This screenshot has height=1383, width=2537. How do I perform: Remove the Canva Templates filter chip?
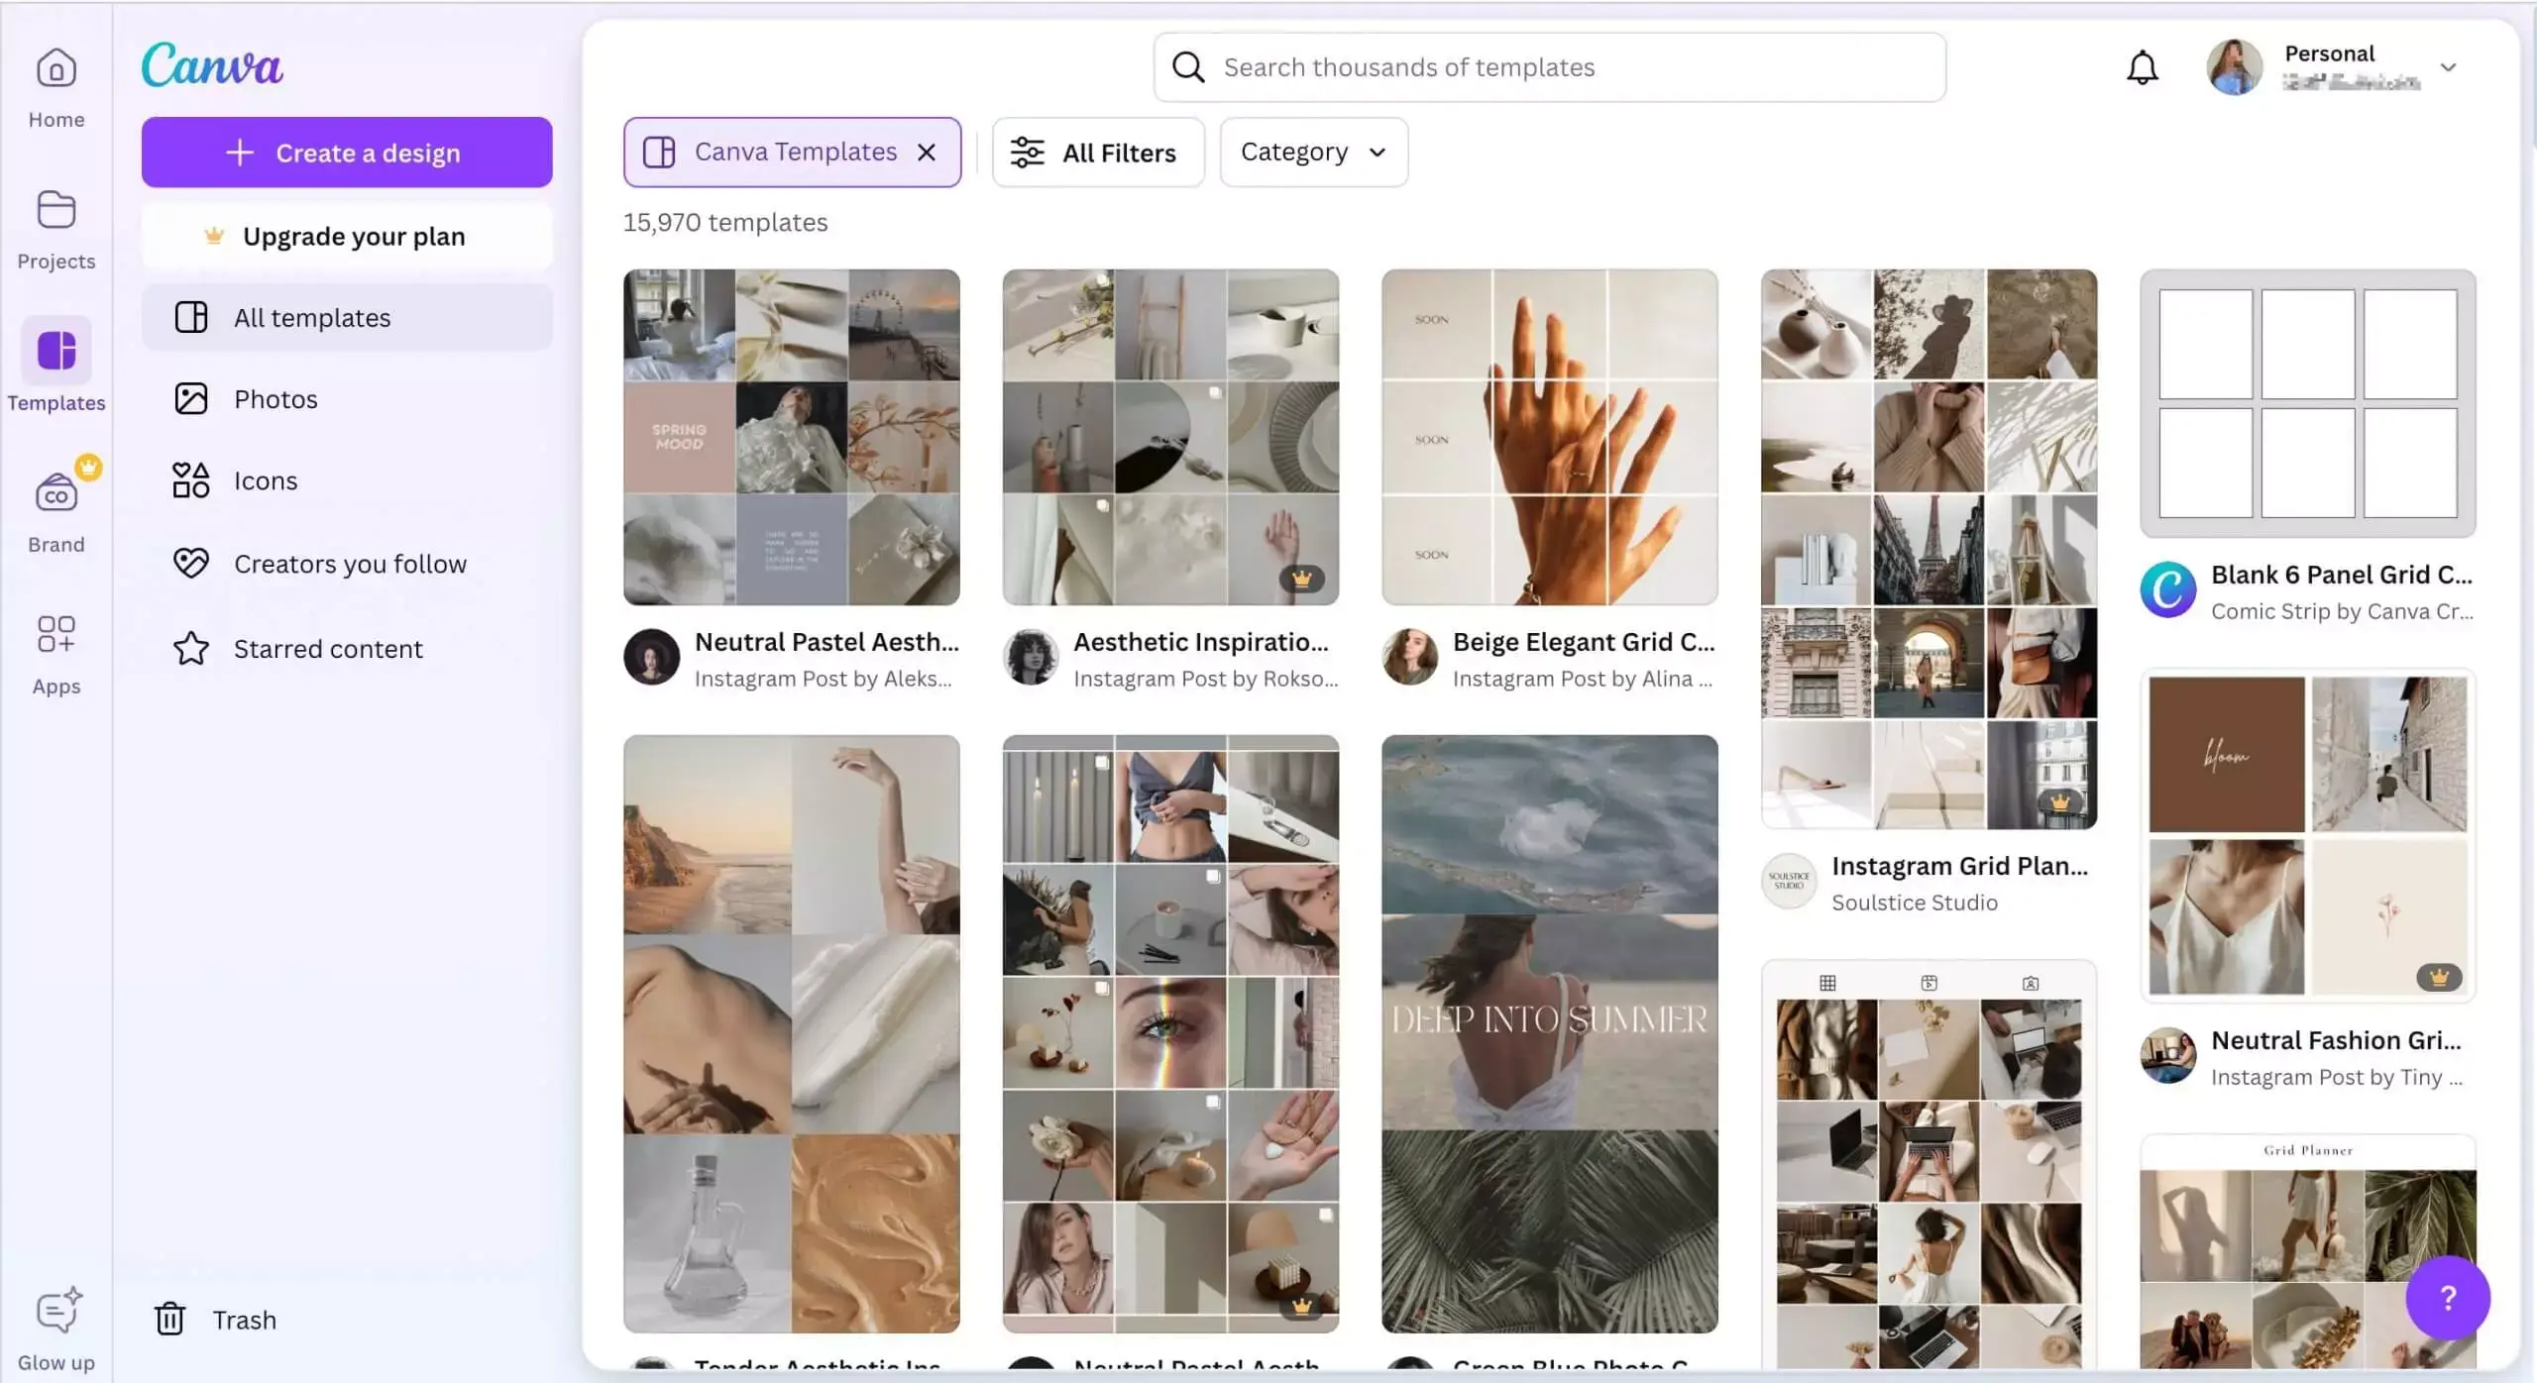[x=927, y=153]
